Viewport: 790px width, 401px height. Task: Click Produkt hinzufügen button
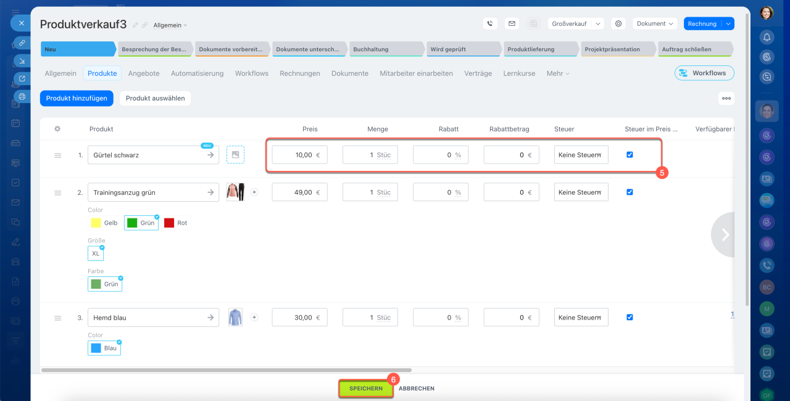(77, 98)
